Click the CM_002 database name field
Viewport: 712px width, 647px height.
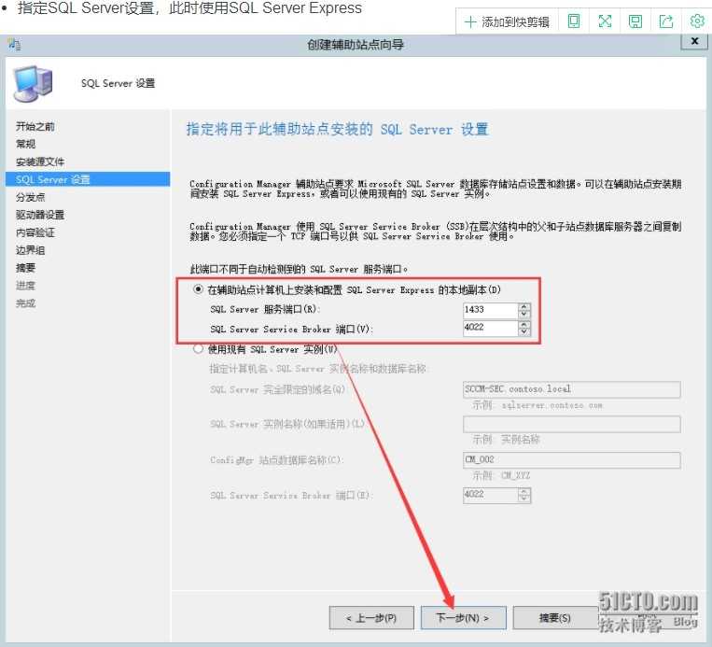(x=572, y=459)
